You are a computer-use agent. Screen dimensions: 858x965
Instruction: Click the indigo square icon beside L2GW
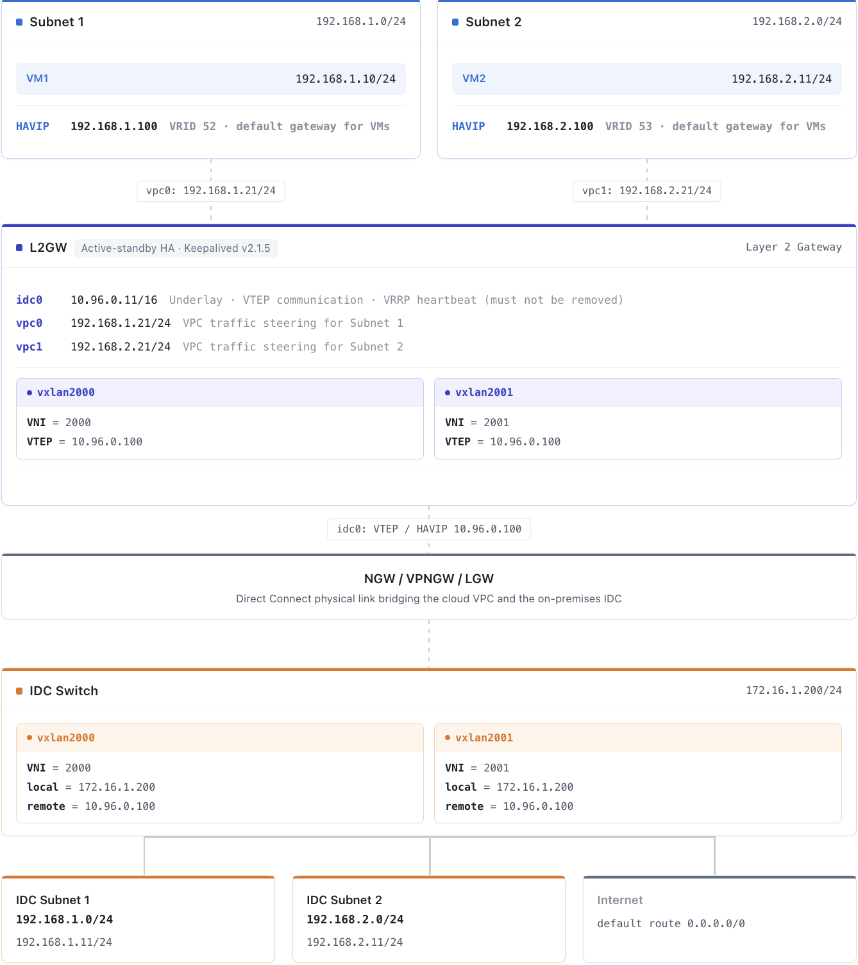click(19, 248)
